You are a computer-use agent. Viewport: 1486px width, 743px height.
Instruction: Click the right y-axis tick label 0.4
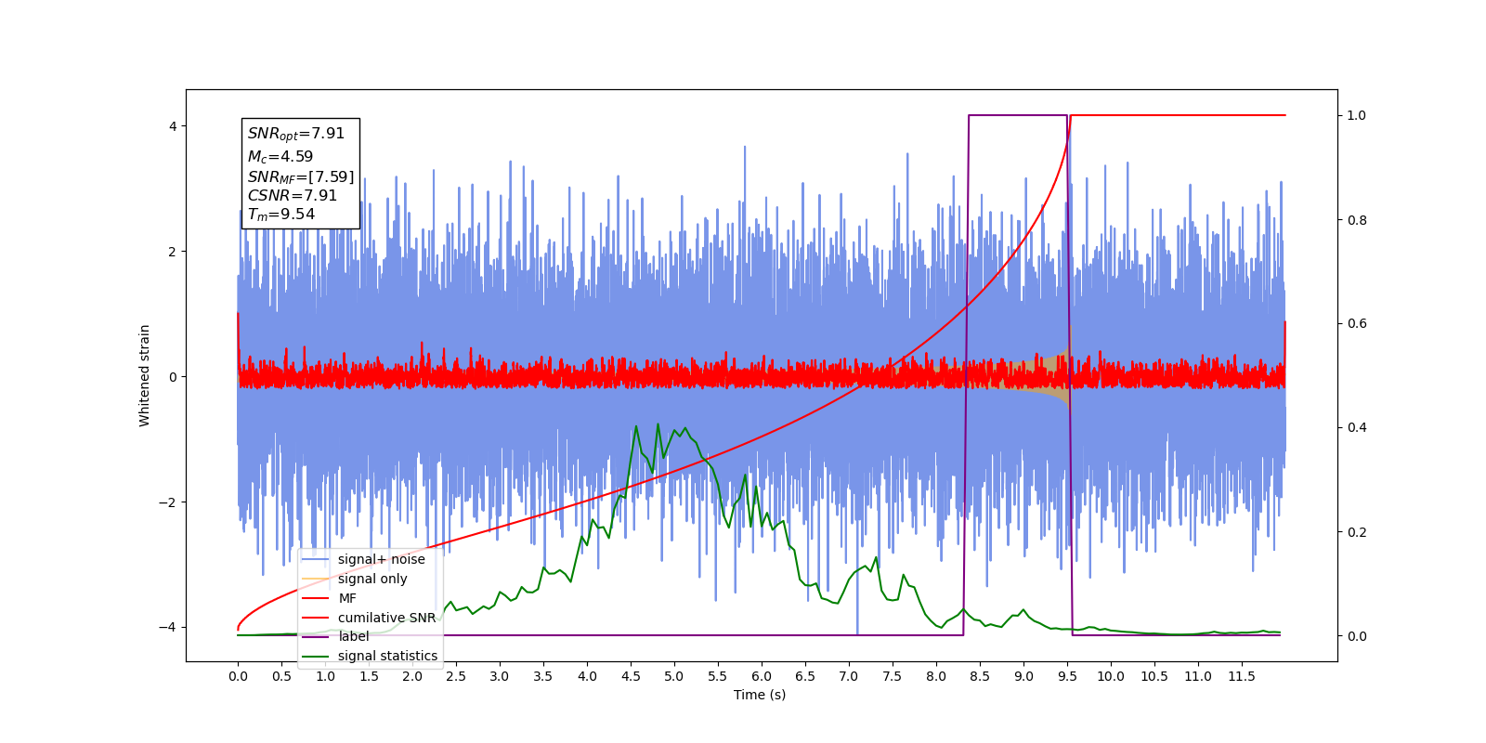(x=1357, y=428)
